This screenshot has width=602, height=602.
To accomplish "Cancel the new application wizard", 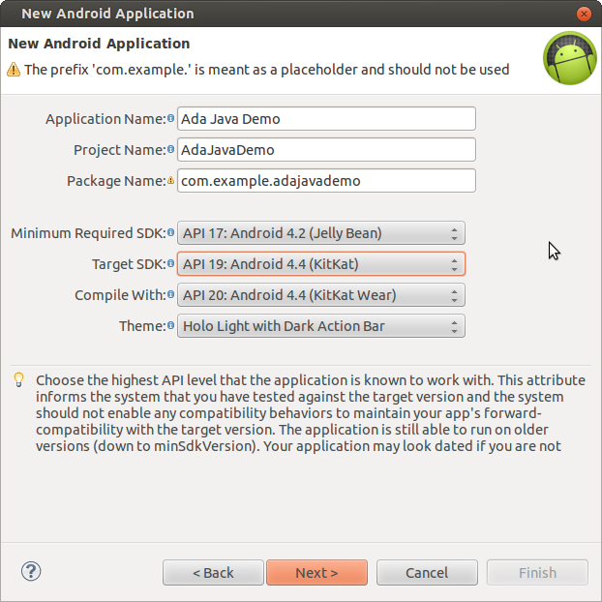I will 427,572.
